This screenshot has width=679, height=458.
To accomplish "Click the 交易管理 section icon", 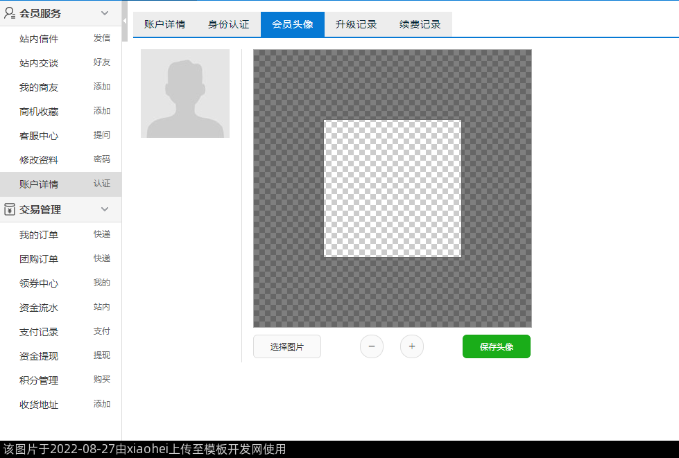I will click(10, 209).
